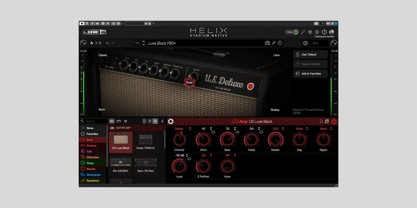Open the host gear settings icon in the plugin toolbar
Image resolution: width=417 pixels, height=208 pixels.
pos(119,23)
